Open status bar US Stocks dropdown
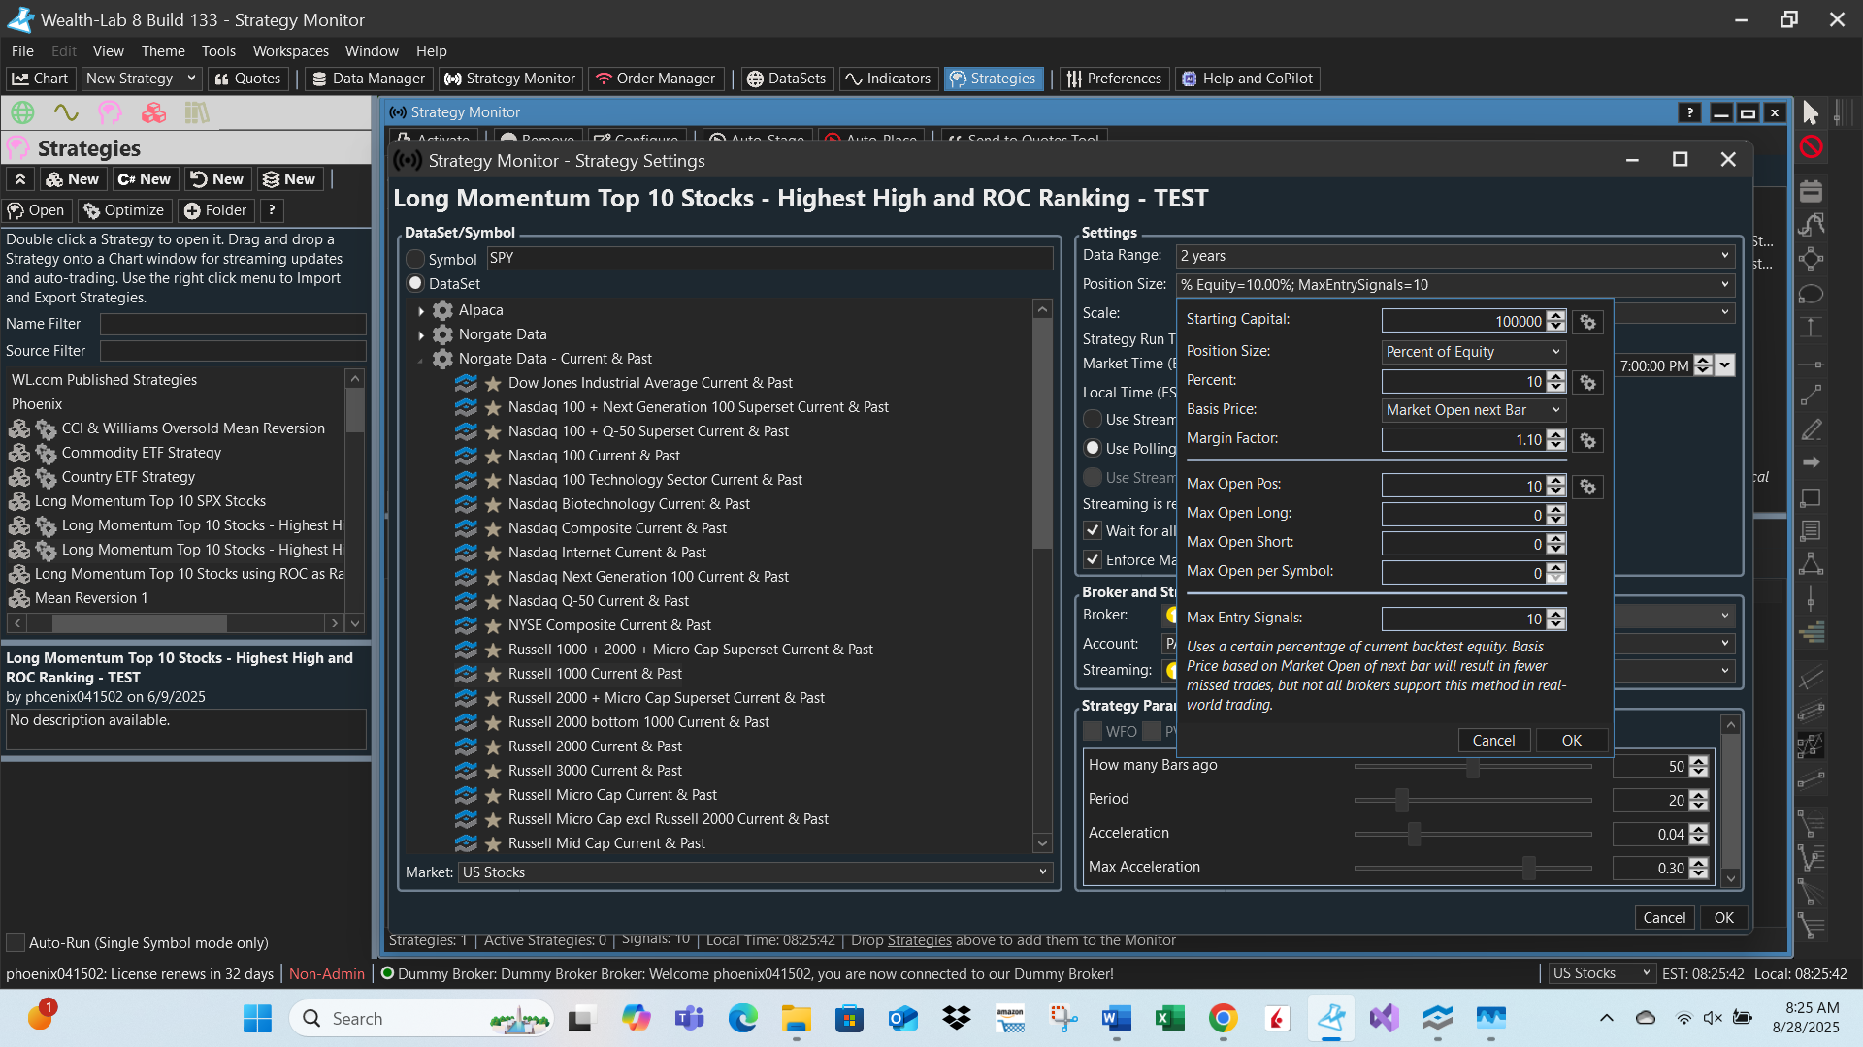 (x=1600, y=973)
